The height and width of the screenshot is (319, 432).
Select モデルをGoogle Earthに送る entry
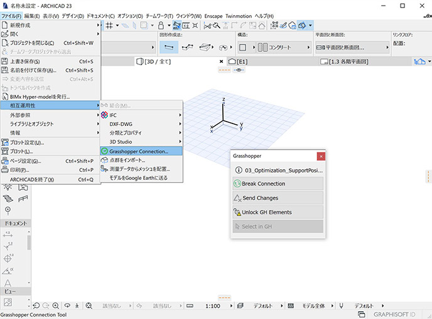click(141, 177)
